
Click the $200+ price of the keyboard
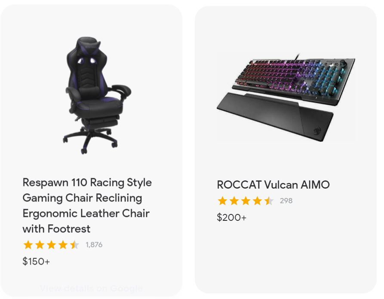click(x=231, y=217)
